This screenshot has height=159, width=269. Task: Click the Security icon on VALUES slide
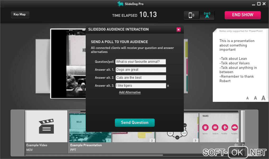point(205,128)
